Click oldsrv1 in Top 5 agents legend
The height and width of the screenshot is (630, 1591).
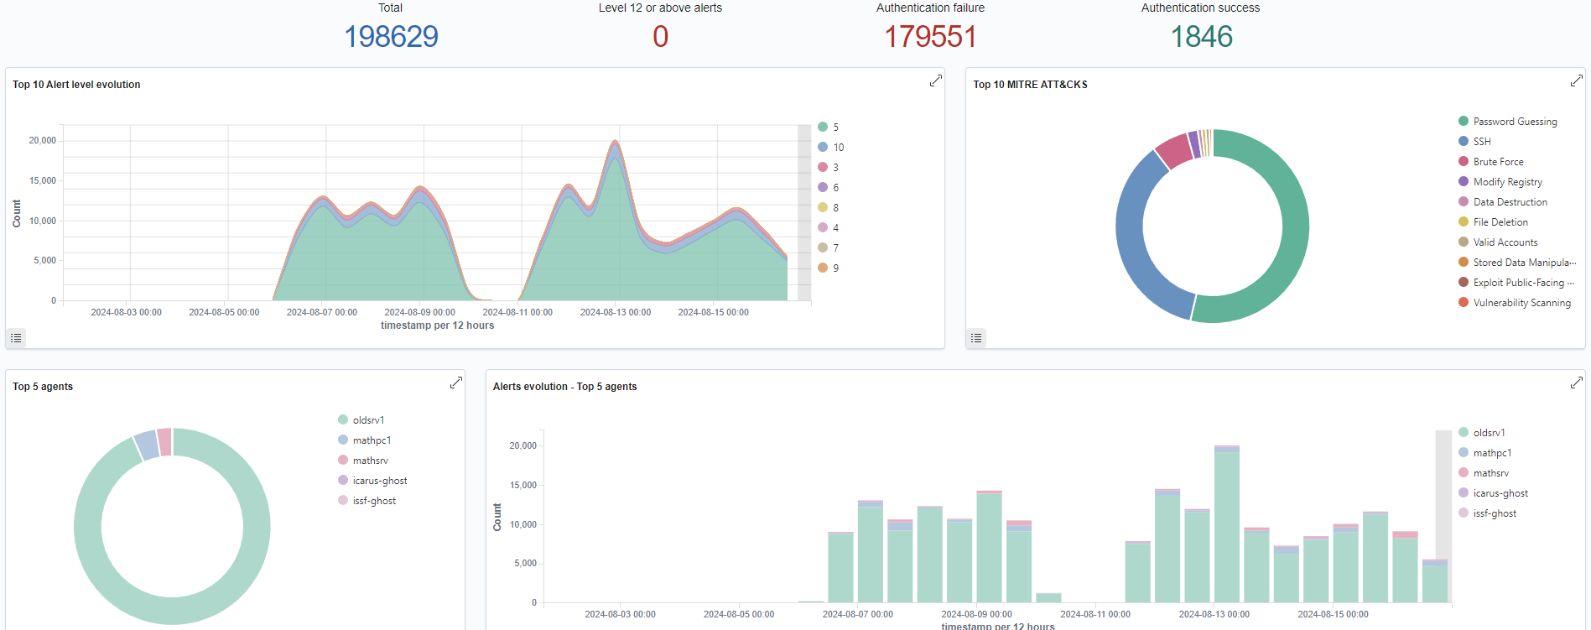(x=361, y=420)
